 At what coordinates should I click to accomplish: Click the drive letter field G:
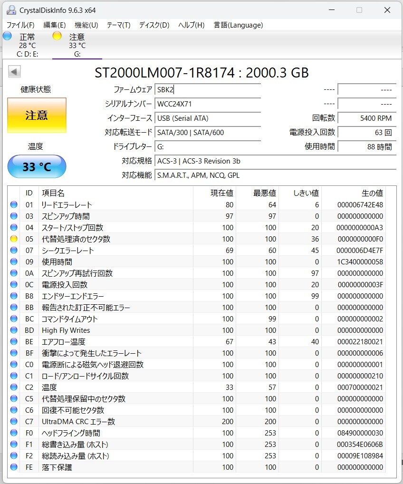pos(208,146)
